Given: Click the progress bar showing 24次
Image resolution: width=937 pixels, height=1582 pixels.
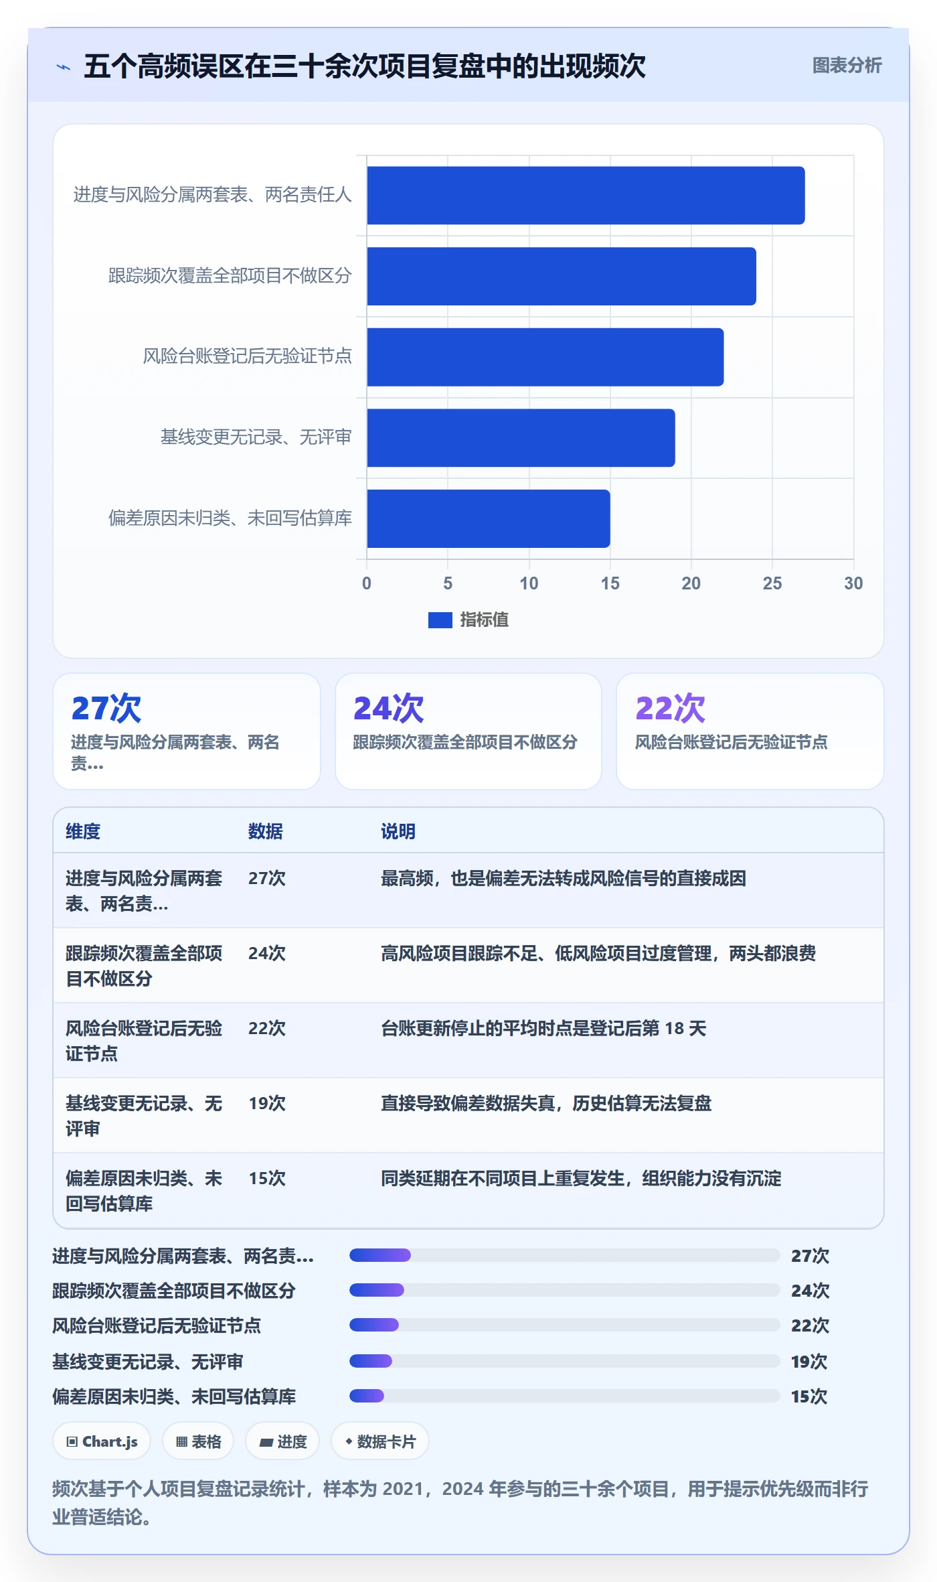Looking at the screenshot, I should 565,1290.
